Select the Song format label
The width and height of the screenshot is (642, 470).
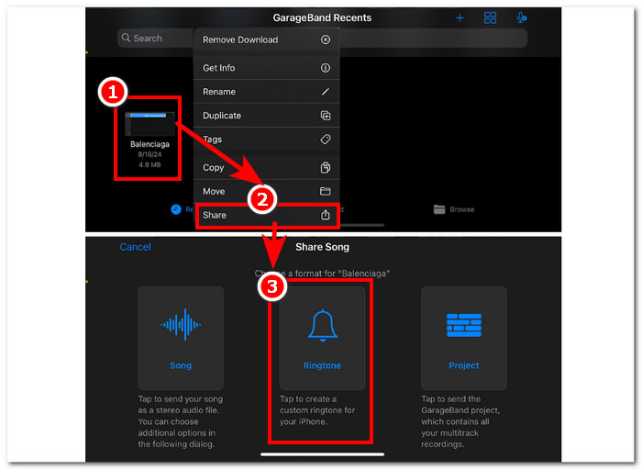tap(181, 365)
